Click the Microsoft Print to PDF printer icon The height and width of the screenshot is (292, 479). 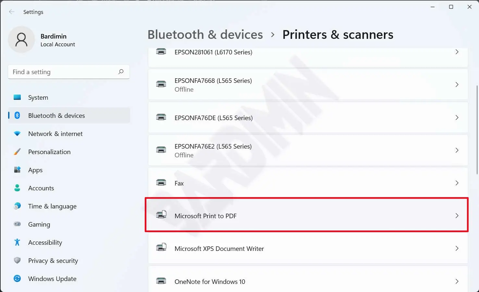[161, 215]
